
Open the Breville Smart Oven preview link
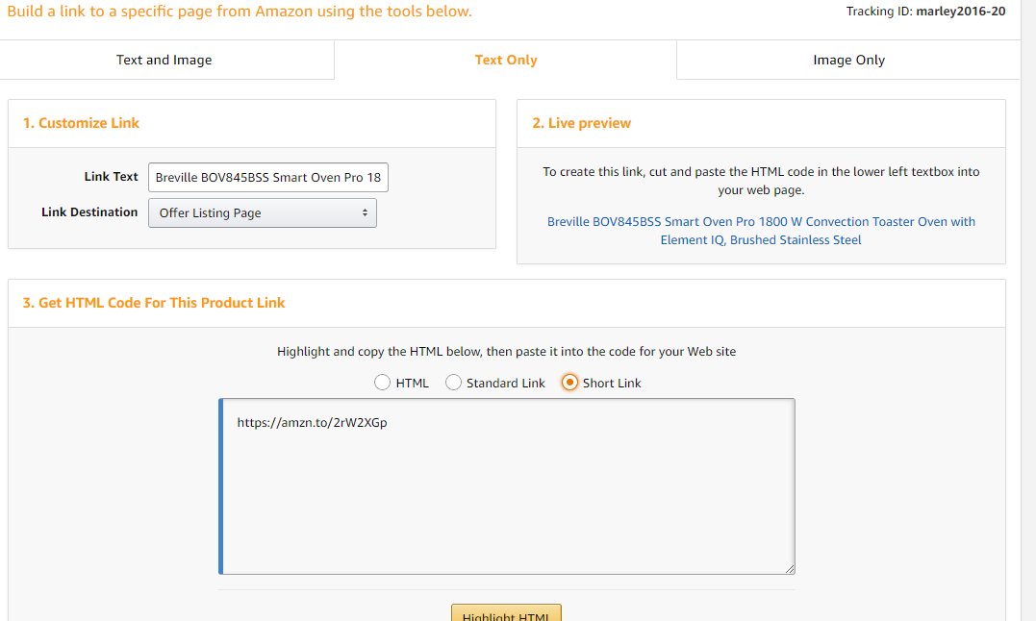[x=761, y=231]
